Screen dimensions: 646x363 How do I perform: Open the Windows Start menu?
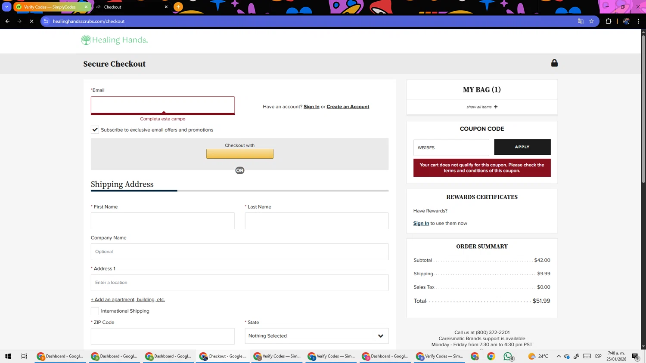click(x=8, y=356)
